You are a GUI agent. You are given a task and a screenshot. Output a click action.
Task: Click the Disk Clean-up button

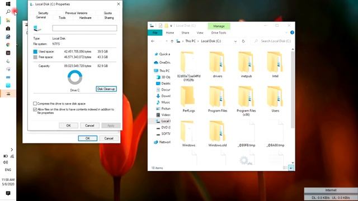106,89
